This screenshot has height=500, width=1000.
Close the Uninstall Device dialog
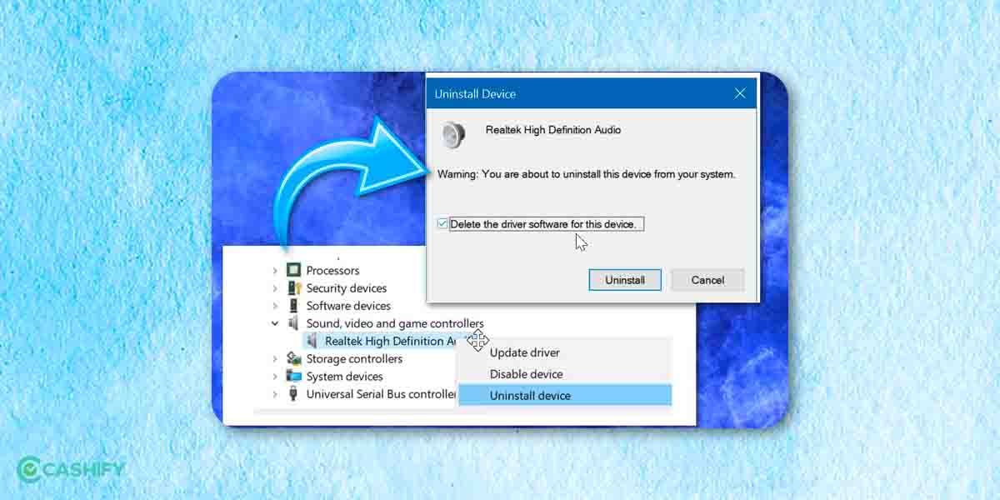tap(739, 93)
